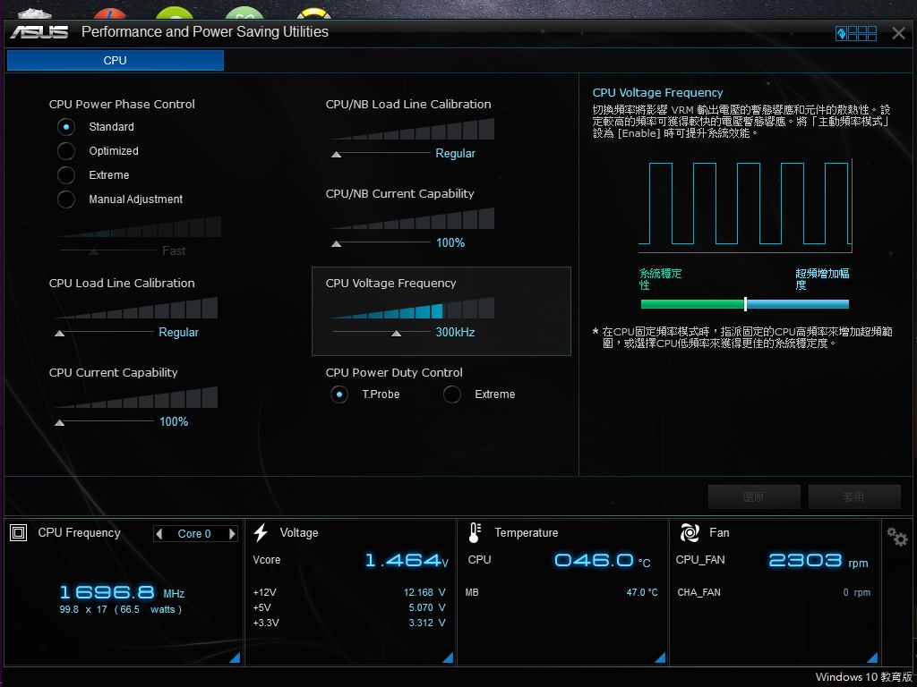Viewport: 917px width, 687px height.
Task: Click the CPU Power Phase Control heading
Action: point(122,104)
